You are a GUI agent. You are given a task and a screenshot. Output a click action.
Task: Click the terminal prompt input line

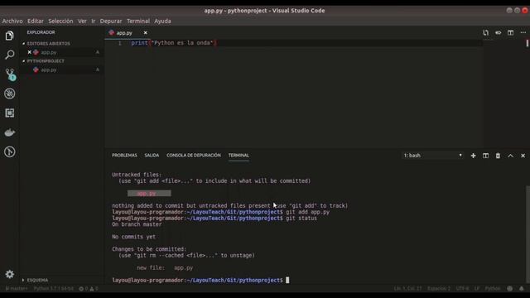[x=200, y=280]
